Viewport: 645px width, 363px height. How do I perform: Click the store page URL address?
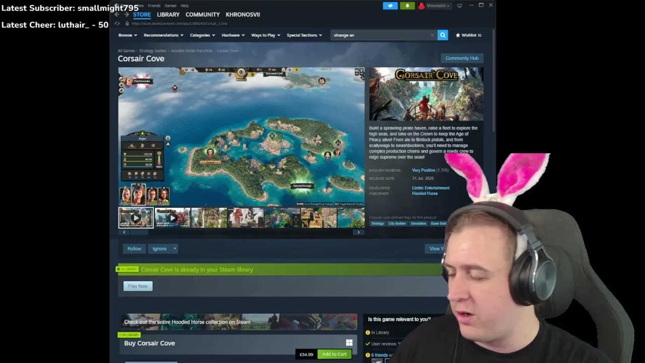(179, 24)
